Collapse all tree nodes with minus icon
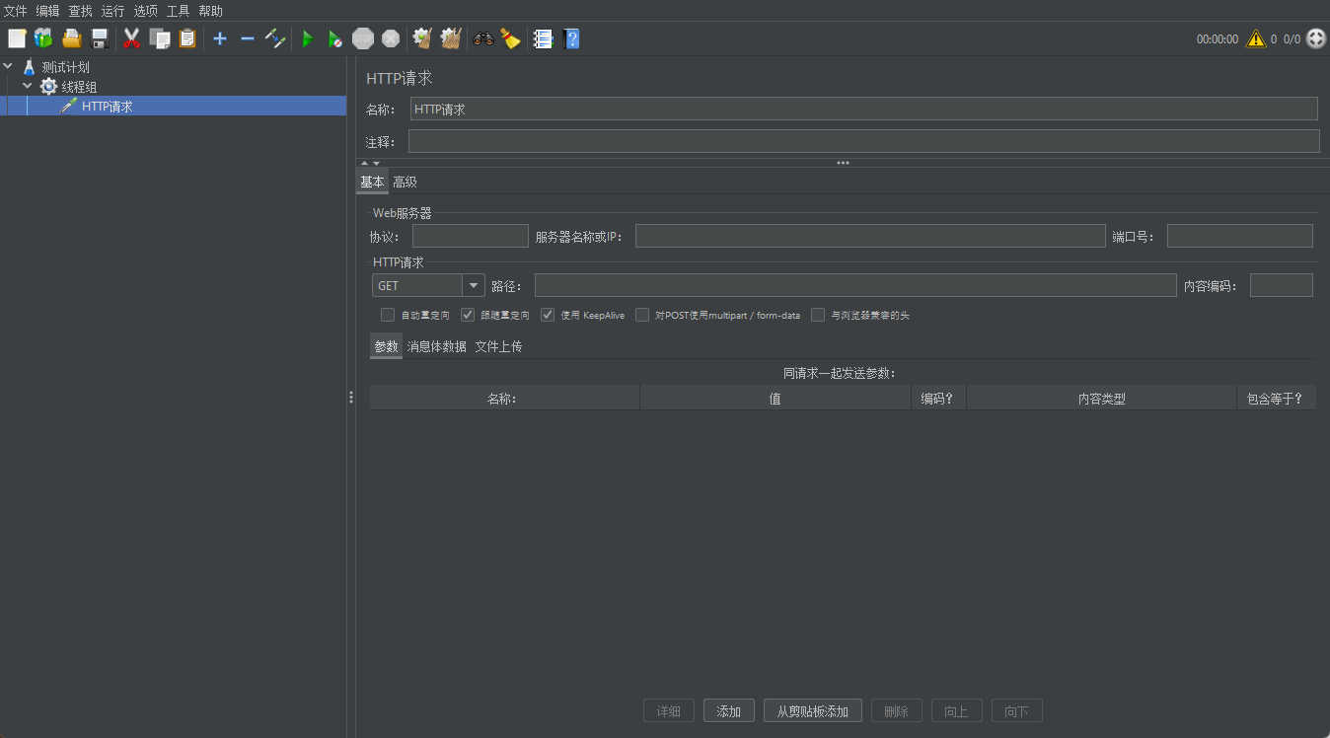1330x738 pixels. click(x=248, y=38)
